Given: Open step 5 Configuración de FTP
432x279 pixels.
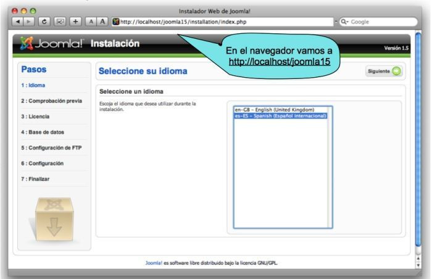Looking at the screenshot, I should pyautogui.click(x=43, y=148).
